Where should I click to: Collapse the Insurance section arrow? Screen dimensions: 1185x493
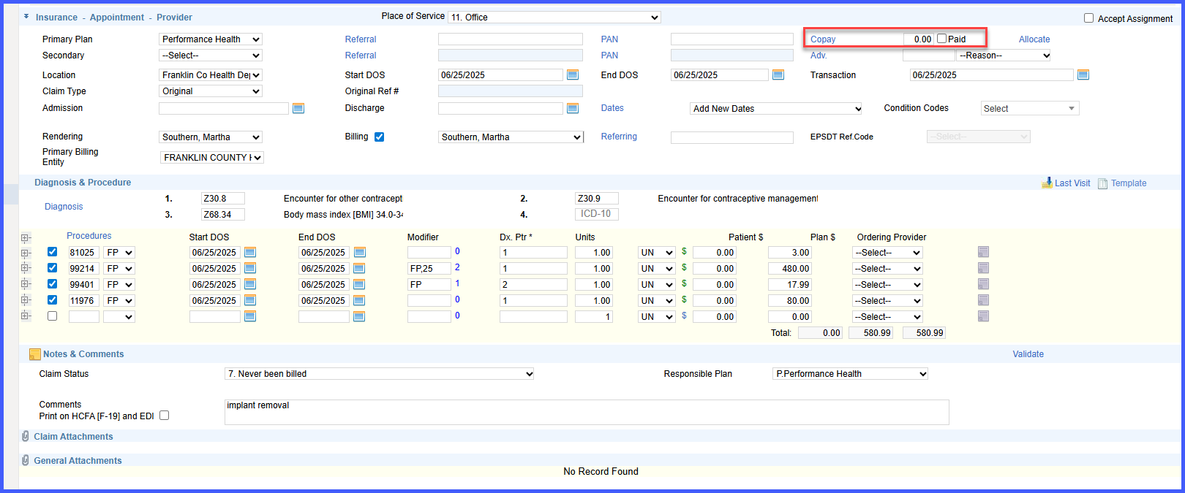point(26,16)
